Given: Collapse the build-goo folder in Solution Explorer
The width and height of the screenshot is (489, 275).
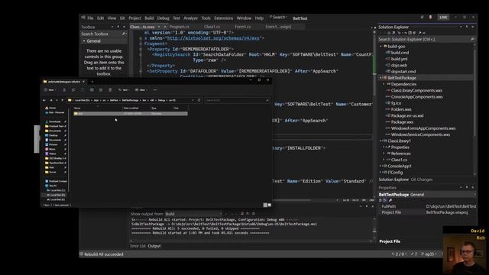Looking at the screenshot, I should click(x=381, y=46).
